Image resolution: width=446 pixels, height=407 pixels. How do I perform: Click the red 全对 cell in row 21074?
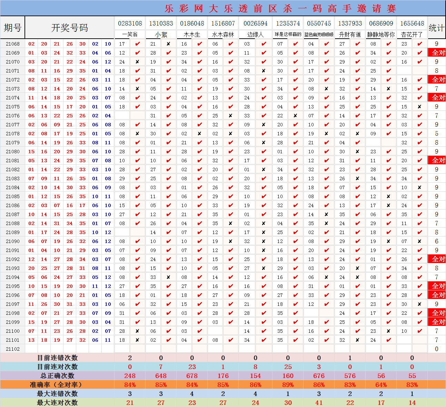[437, 98]
